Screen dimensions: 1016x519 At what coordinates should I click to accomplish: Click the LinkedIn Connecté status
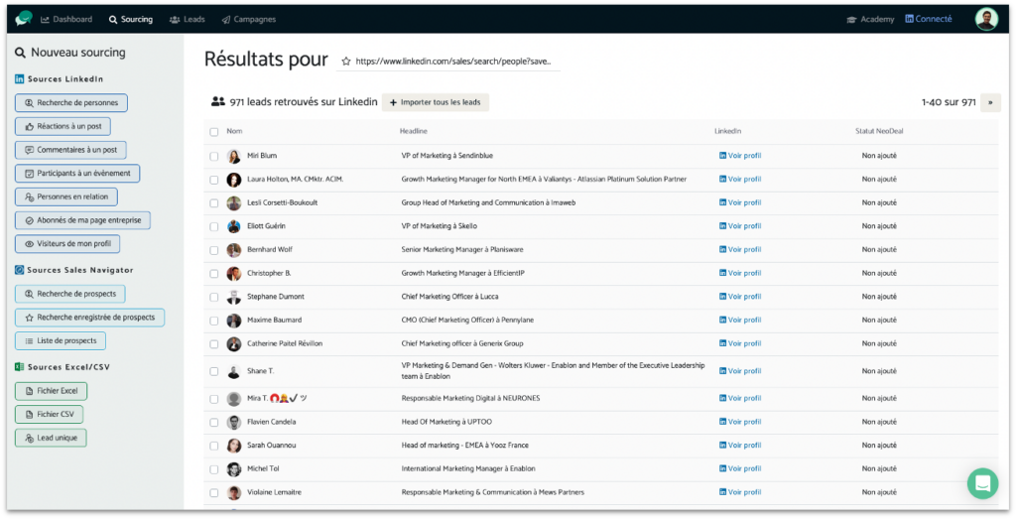pos(929,19)
